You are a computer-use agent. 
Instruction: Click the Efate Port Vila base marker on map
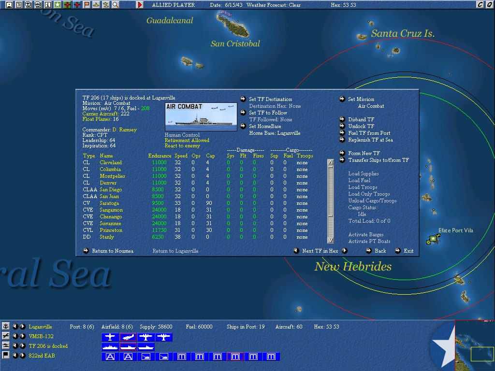coord(433,239)
